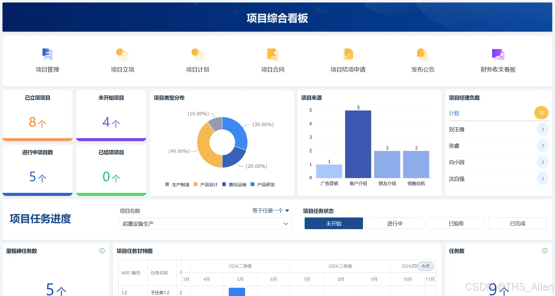The width and height of the screenshot is (555, 296).
Task: Click the info icon on 任务数 card
Action: click(x=545, y=251)
